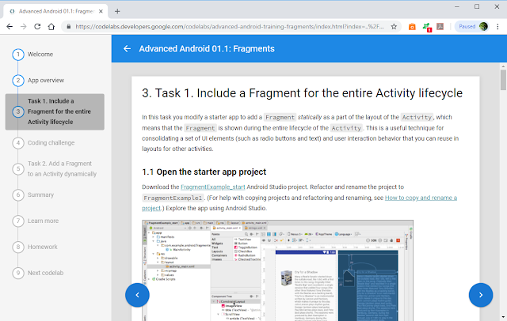Bookmark this page with the star icon
507x321 pixels.
pyautogui.click(x=394, y=26)
